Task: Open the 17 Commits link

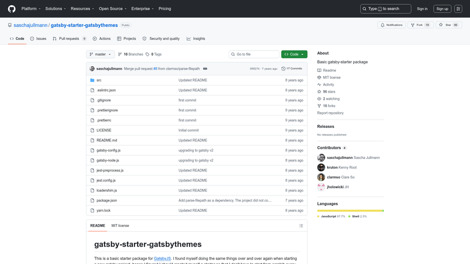Action: [291, 69]
